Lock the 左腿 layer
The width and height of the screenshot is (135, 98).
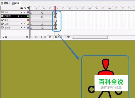25,24
